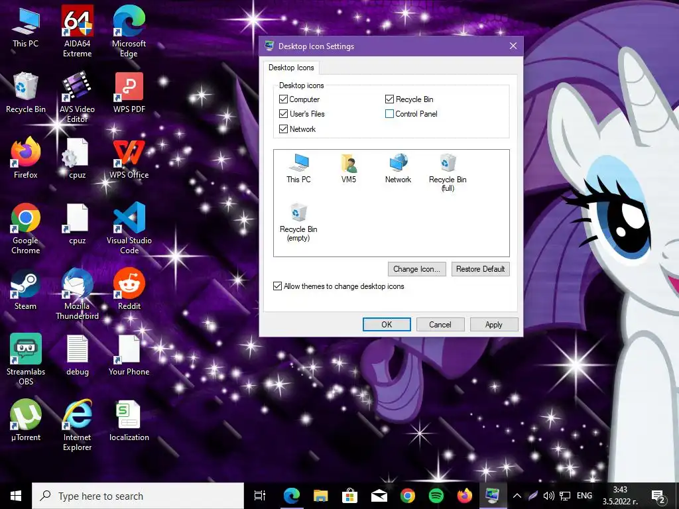Open Spotify from the taskbar
Screen dimensions: 679x509
[436, 496]
